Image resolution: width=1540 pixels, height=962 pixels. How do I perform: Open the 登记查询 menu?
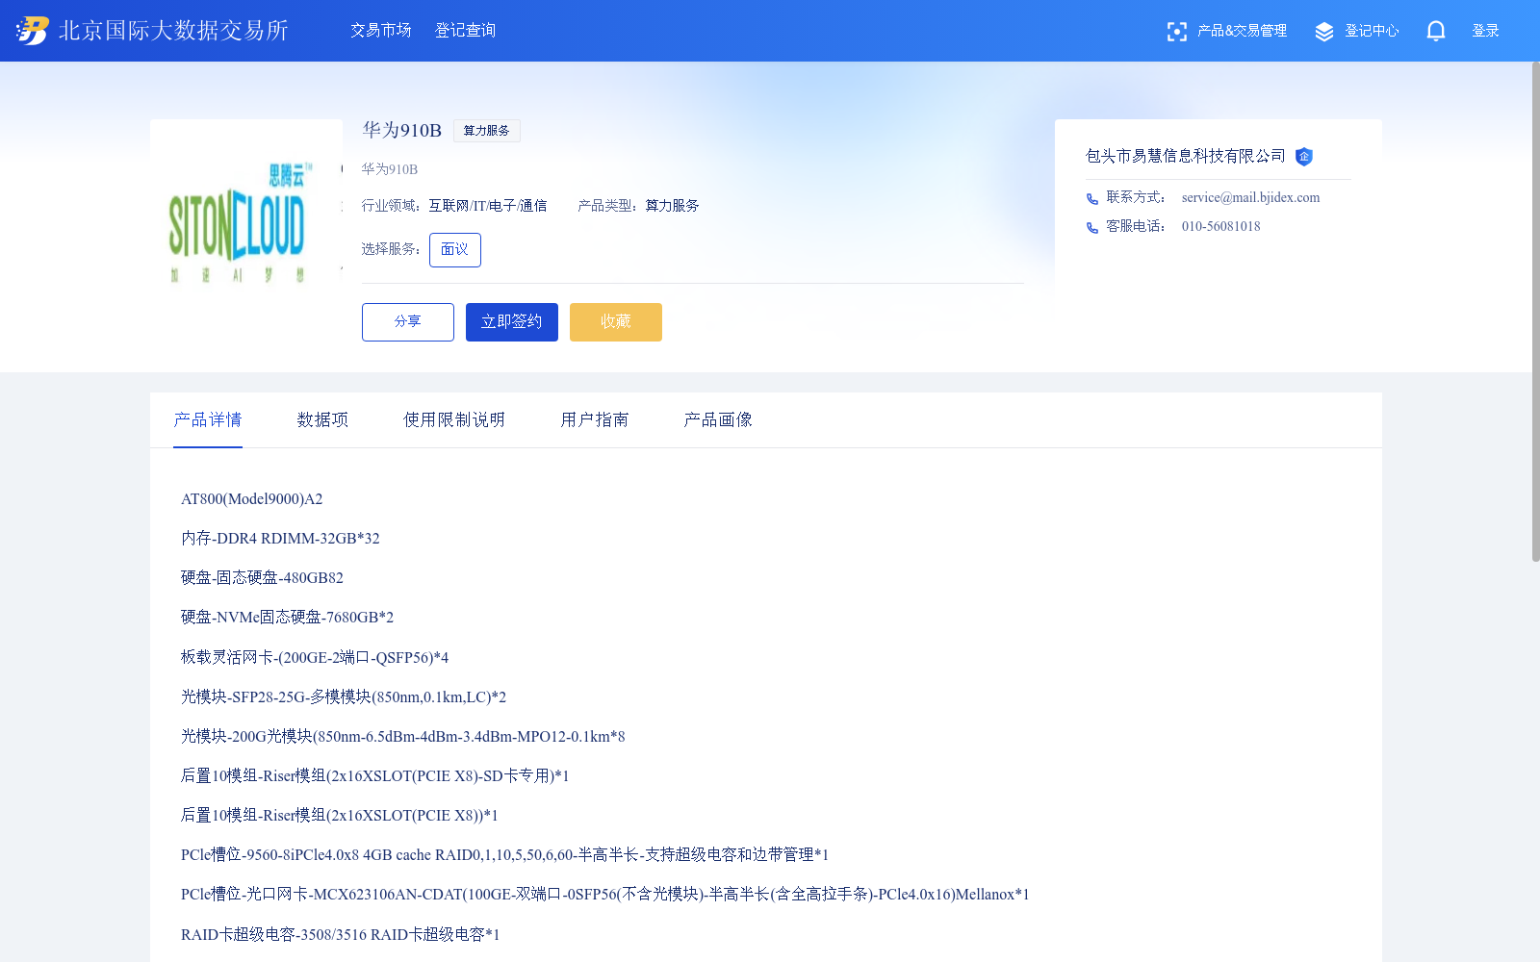click(x=466, y=31)
